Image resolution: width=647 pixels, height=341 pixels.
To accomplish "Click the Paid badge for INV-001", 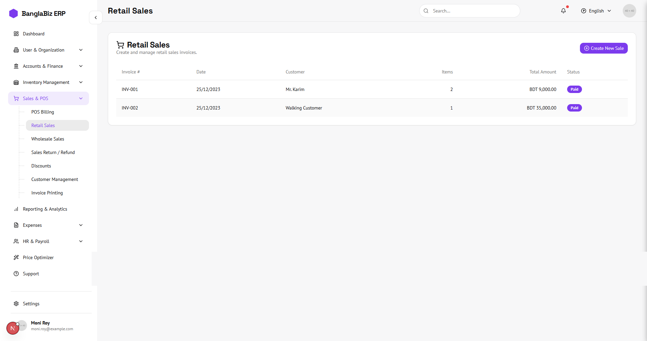I will pos(574,89).
